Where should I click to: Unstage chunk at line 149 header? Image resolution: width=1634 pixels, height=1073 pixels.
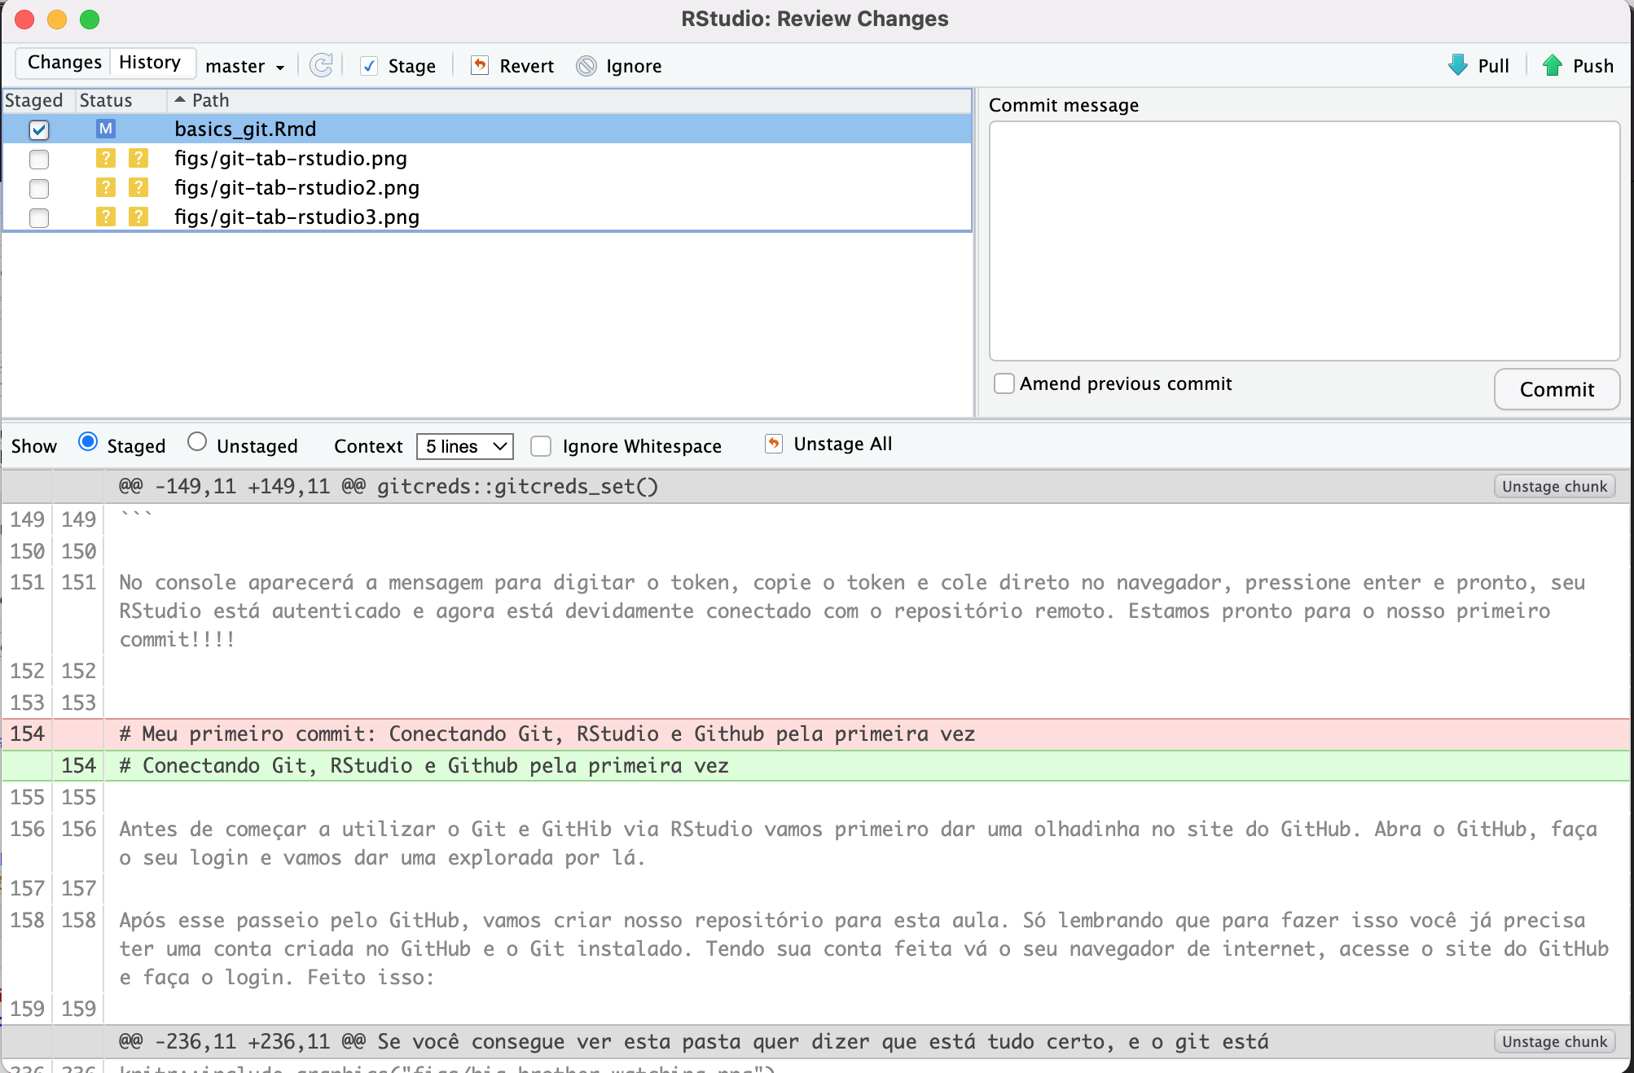point(1554,486)
